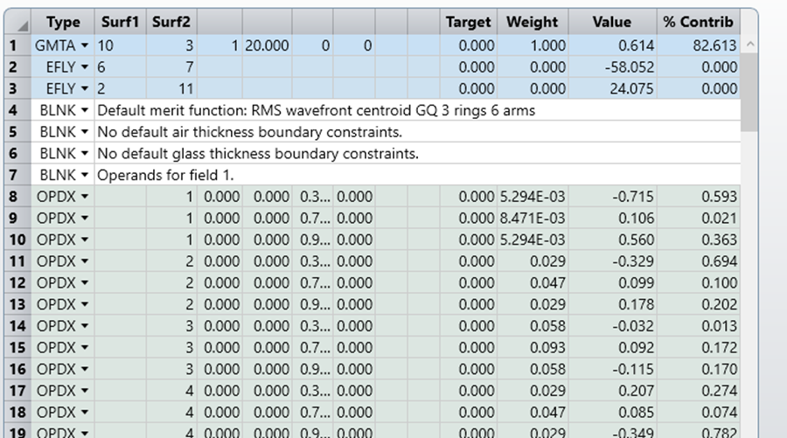This screenshot has width=787, height=438.
Task: Click the Surf1 cell containing 10 in row 1
Action: (120, 45)
